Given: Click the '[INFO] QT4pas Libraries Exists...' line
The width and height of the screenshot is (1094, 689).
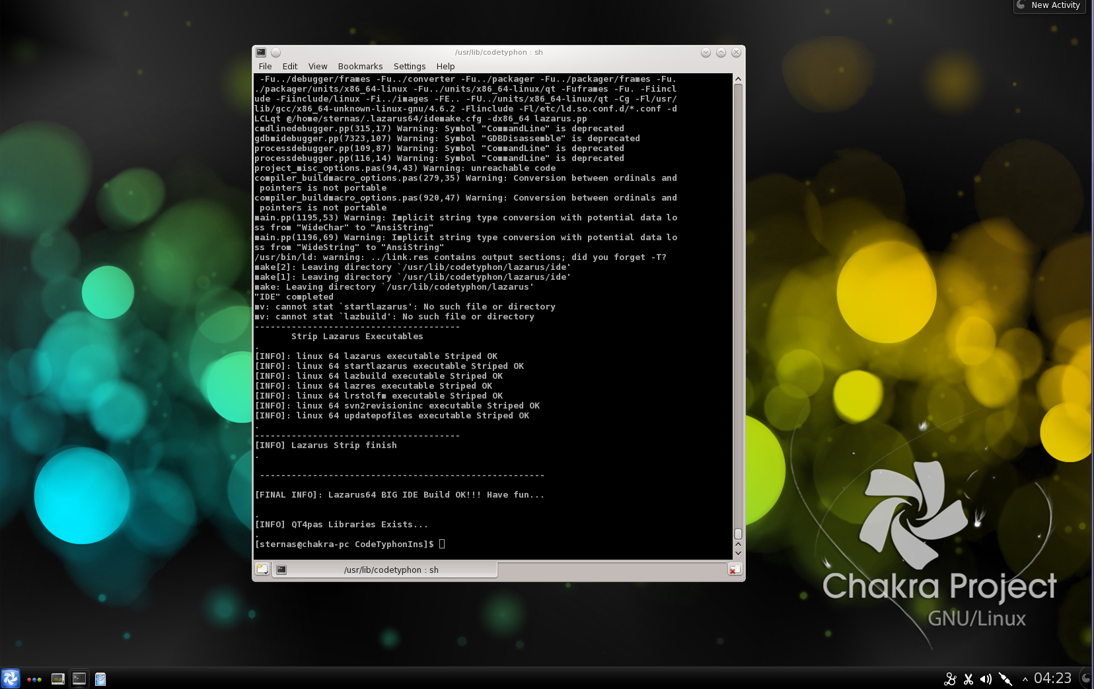Looking at the screenshot, I should pos(342,524).
